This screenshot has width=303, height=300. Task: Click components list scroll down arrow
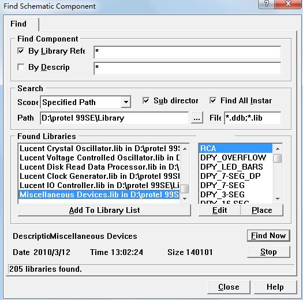coord(278,199)
